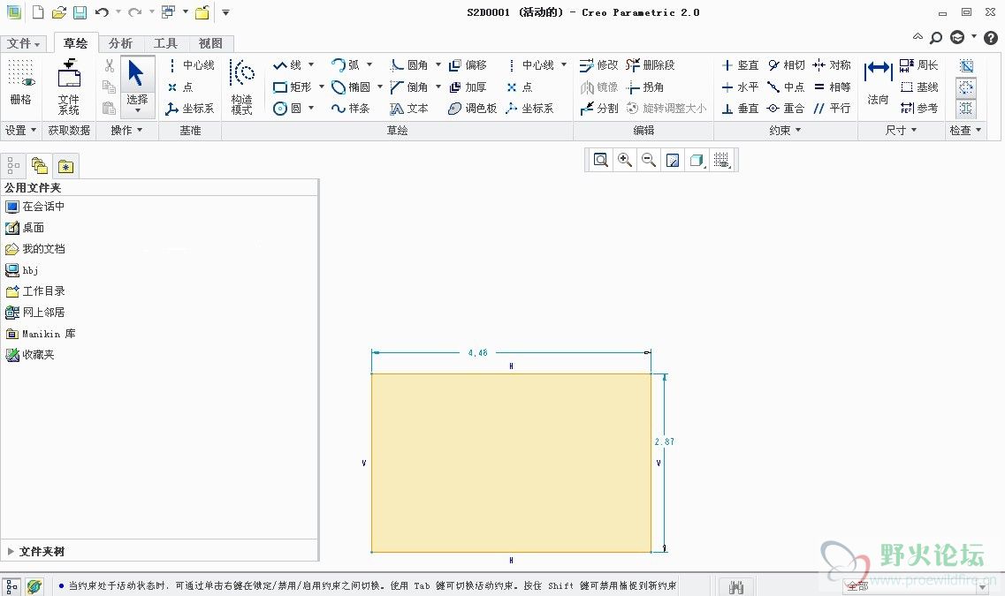Click the Perimeter (周长) dimension tool
Viewport: 1005px width, 596px height.
918,64
